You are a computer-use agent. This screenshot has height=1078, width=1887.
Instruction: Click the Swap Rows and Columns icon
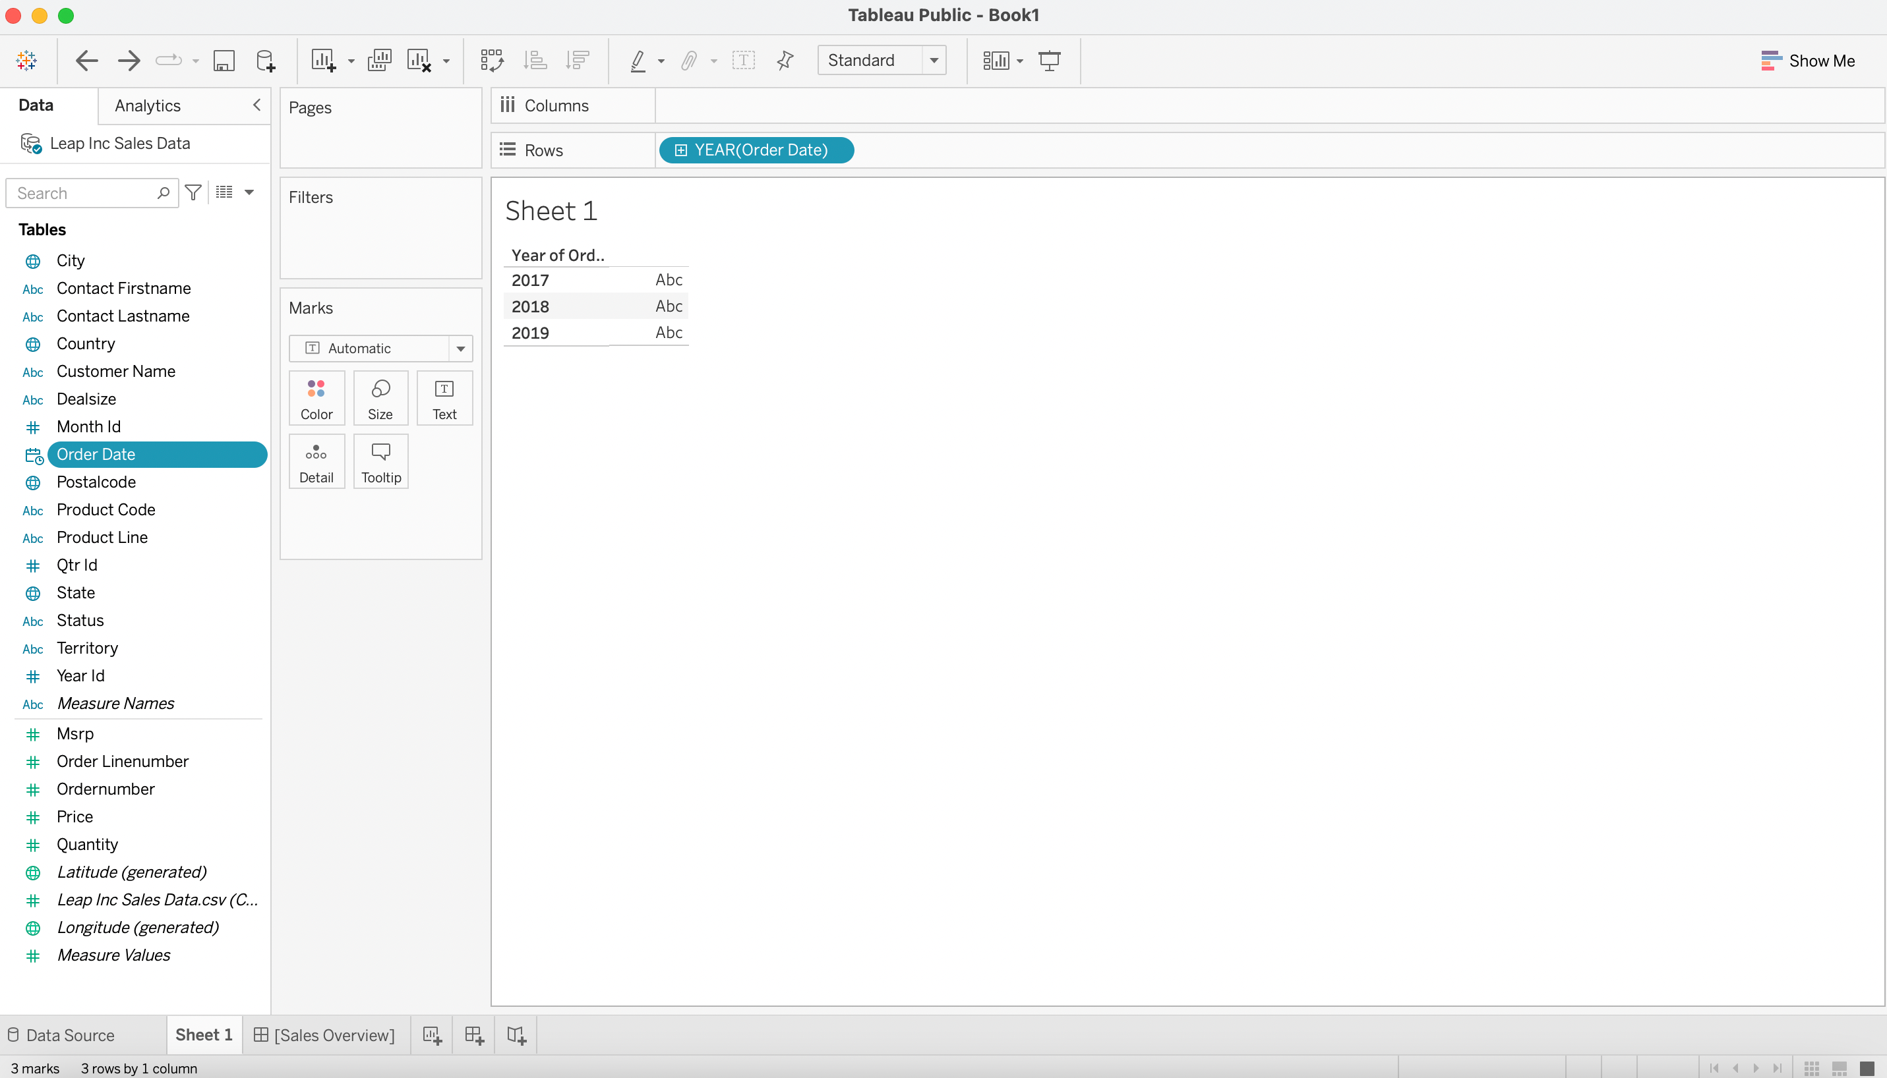pyautogui.click(x=491, y=61)
